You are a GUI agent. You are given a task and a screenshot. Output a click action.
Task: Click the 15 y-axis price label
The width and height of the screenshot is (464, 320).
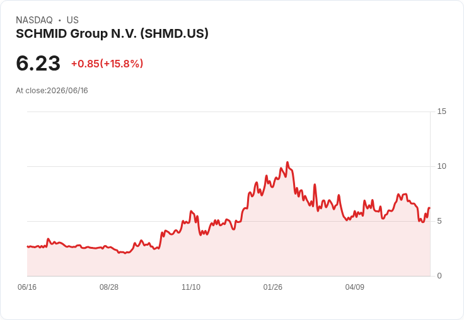click(441, 111)
